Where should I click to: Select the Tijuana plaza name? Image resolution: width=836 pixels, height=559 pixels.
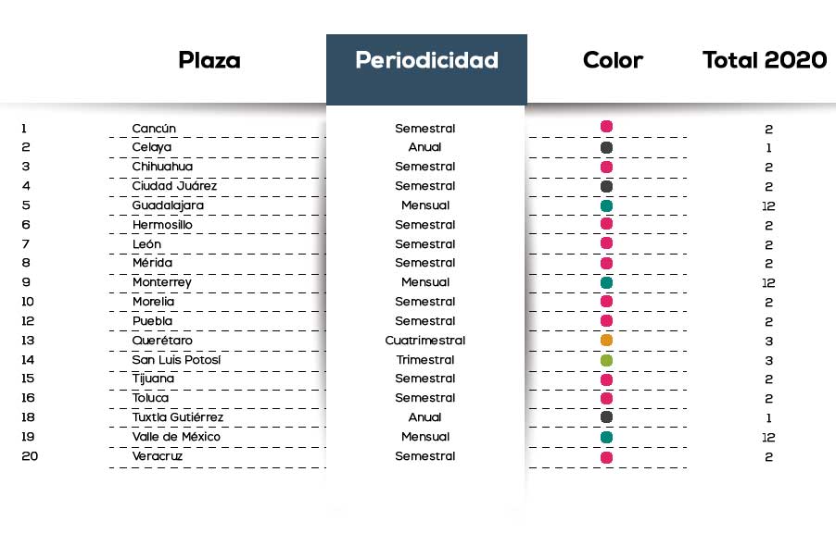153,379
